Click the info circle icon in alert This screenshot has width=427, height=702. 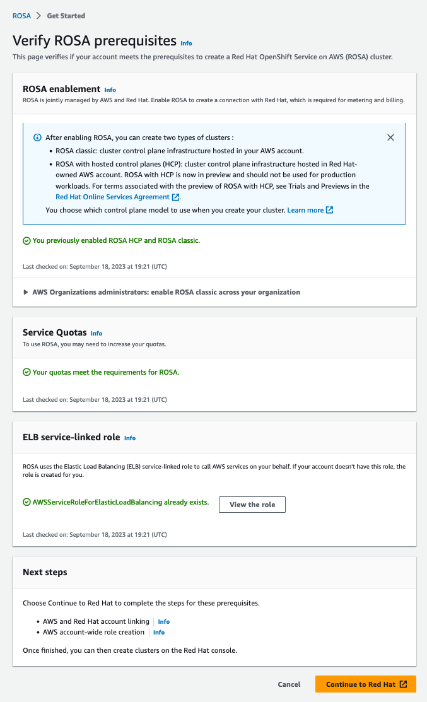click(x=37, y=137)
